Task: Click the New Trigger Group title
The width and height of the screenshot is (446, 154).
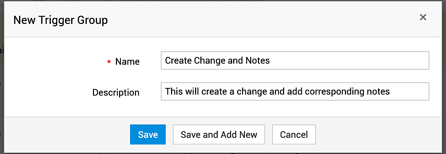Action: (x=60, y=20)
